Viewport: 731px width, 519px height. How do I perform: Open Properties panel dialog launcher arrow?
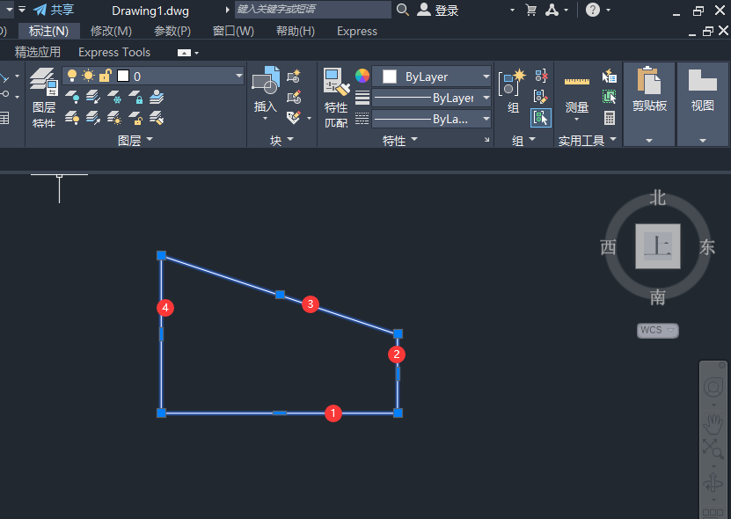[486, 139]
